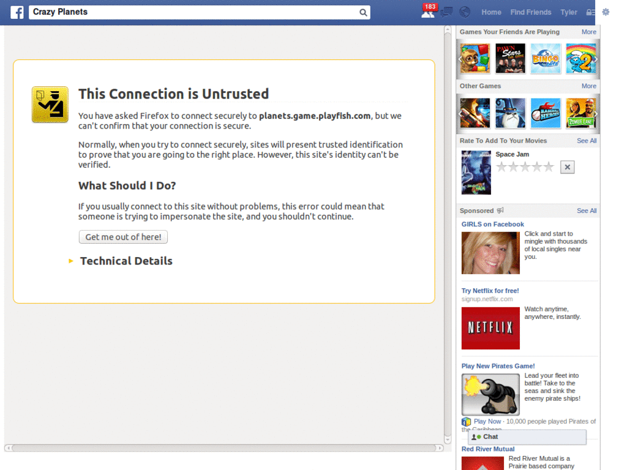Viewport: 627px width, 470px height.
Task: Open the Pawn Stars game thumbnail
Action: (510, 58)
